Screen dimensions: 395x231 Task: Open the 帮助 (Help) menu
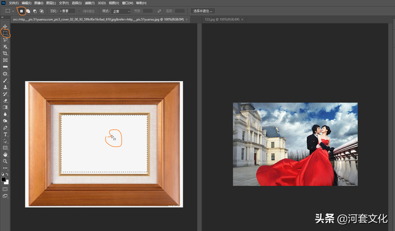141,3
